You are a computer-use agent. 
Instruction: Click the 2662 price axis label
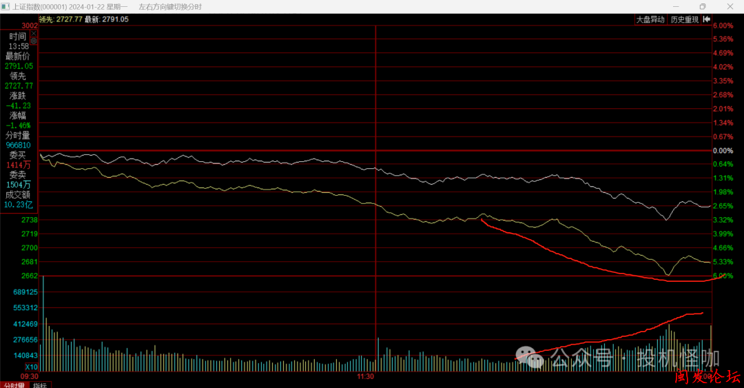tap(30, 276)
